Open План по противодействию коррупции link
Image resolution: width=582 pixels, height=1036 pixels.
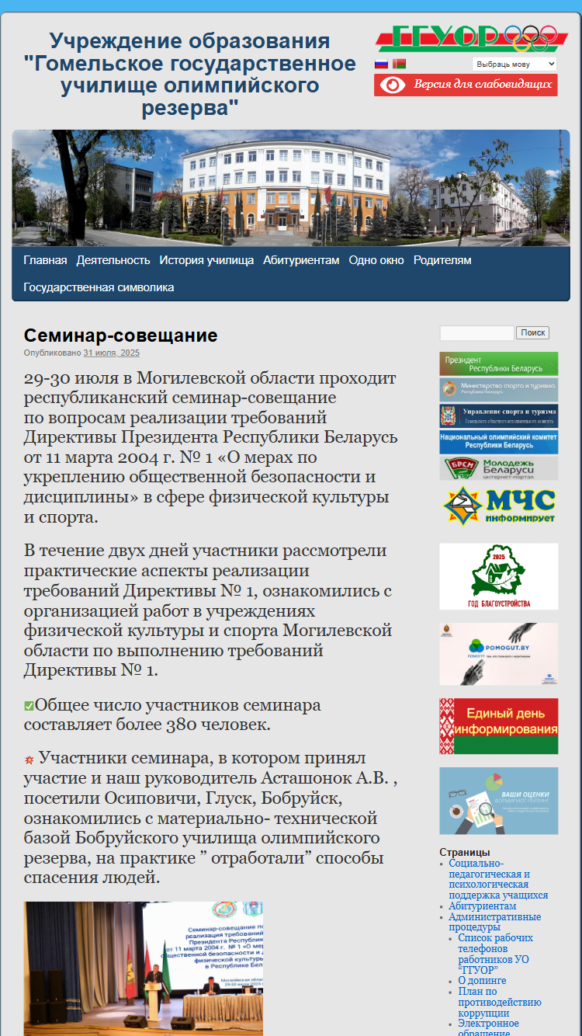[x=500, y=1002]
